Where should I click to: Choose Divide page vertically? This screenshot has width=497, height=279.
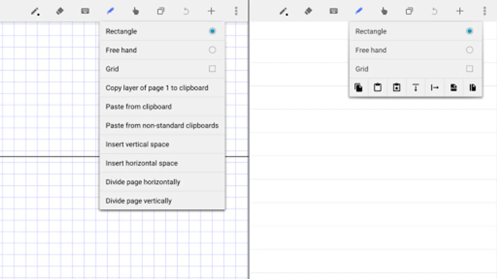pos(162,201)
